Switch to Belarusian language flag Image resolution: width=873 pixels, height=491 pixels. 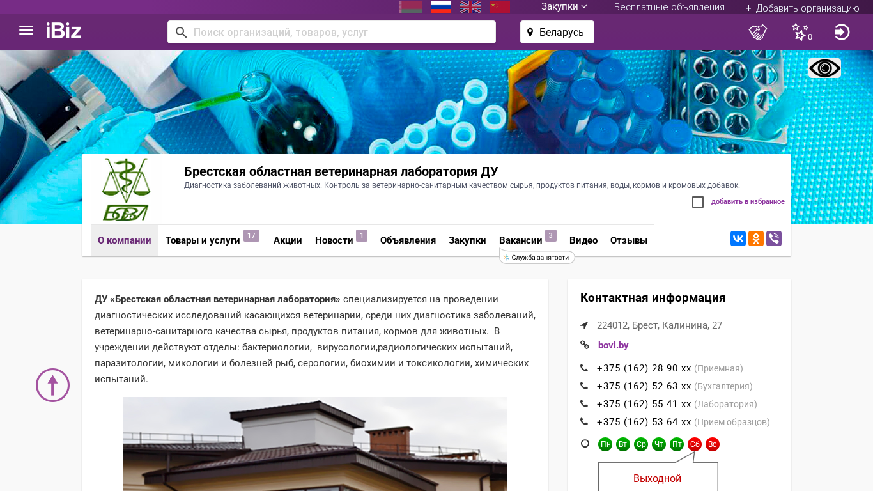click(x=410, y=7)
